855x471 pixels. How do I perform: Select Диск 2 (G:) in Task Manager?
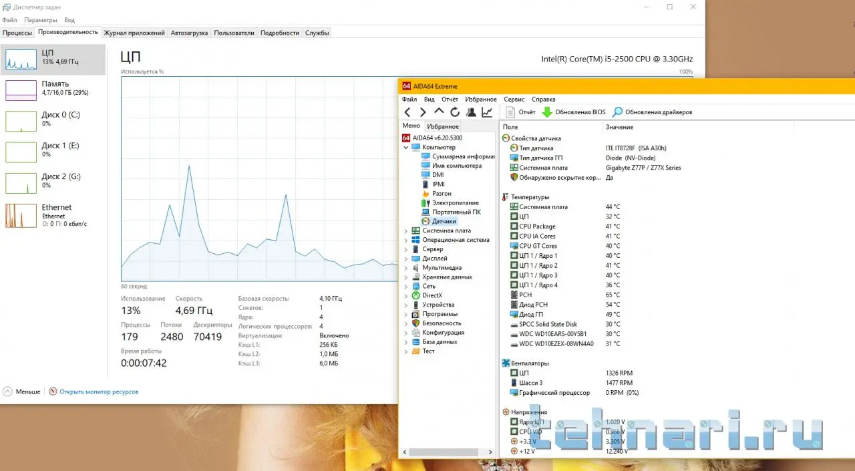click(53, 182)
